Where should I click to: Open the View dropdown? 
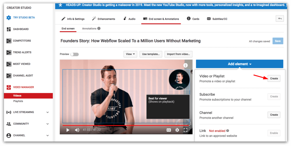[x=130, y=54]
